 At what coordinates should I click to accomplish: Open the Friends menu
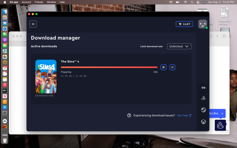click(39, 2)
